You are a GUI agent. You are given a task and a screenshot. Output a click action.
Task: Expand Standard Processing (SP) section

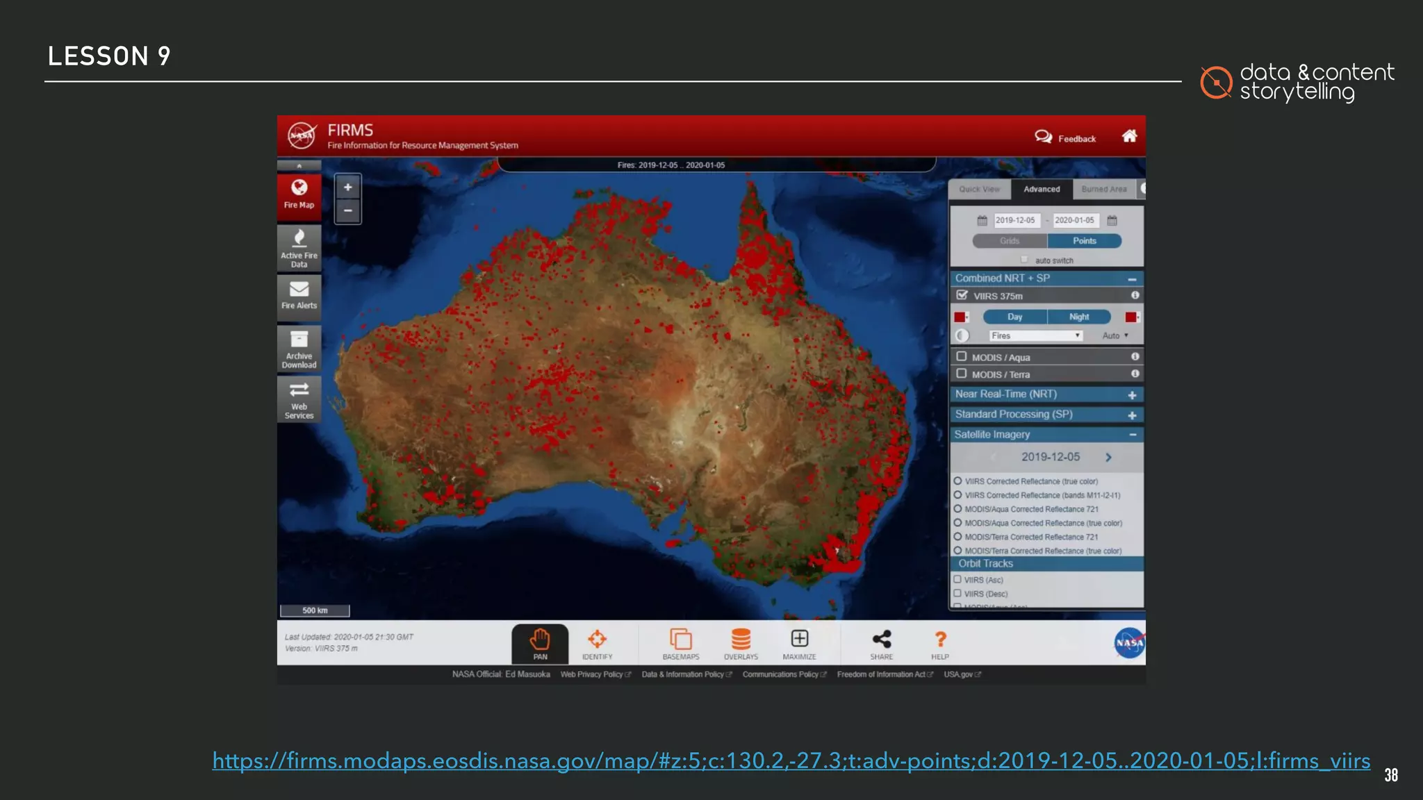[x=1132, y=415]
